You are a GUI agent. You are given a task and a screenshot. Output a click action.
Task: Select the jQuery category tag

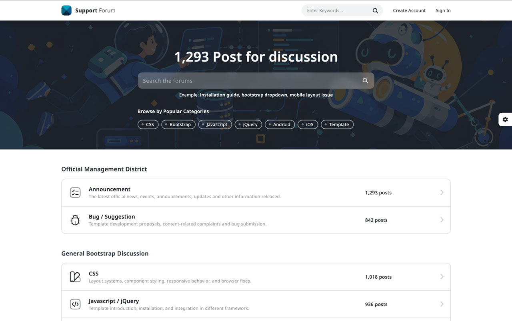tap(248, 125)
